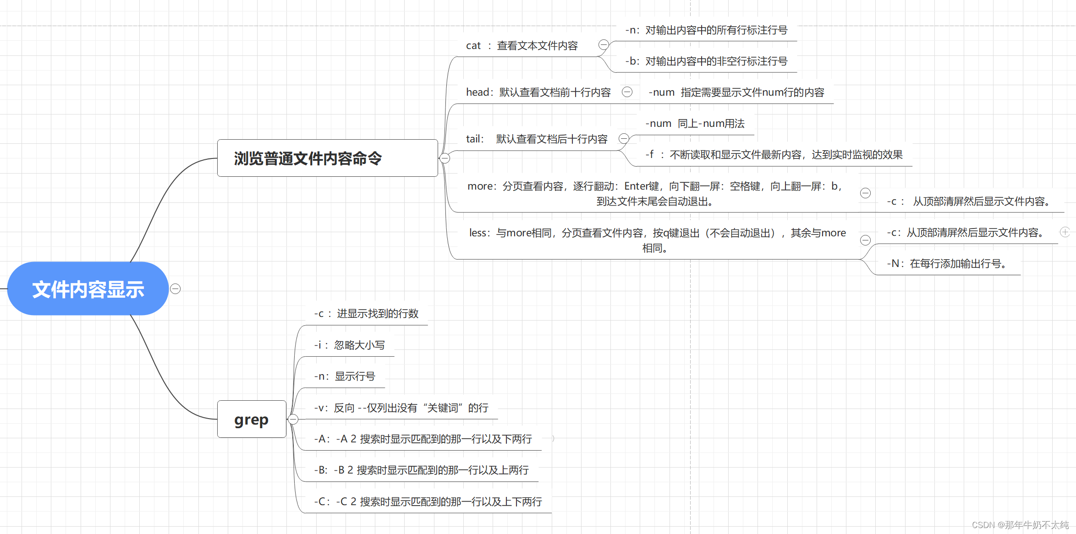
Task: Select the grep topic box
Action: coord(252,420)
